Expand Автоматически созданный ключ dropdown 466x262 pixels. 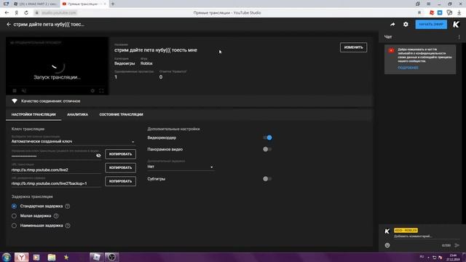point(73,142)
